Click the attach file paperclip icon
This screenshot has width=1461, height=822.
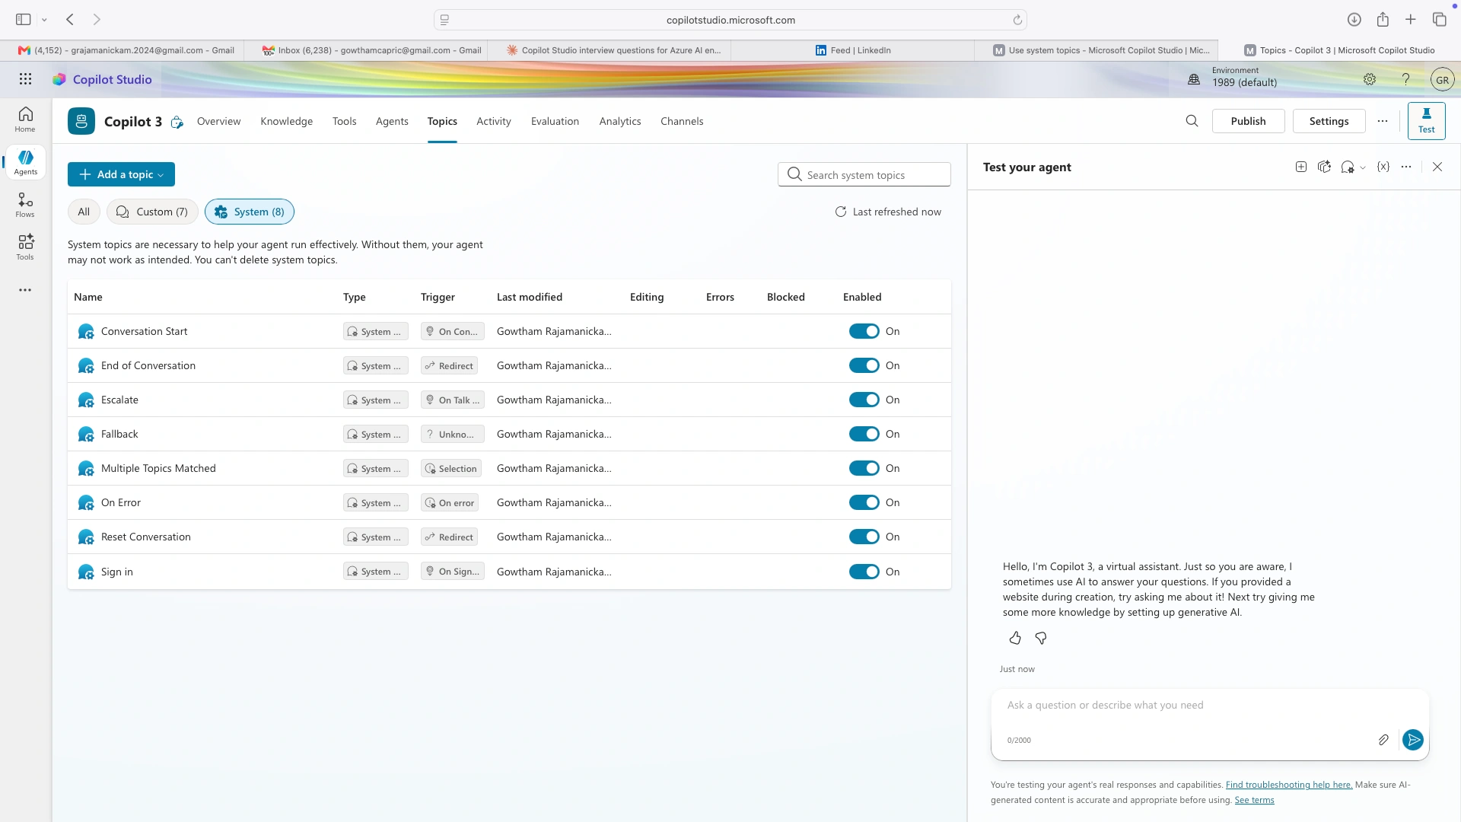[1383, 740]
